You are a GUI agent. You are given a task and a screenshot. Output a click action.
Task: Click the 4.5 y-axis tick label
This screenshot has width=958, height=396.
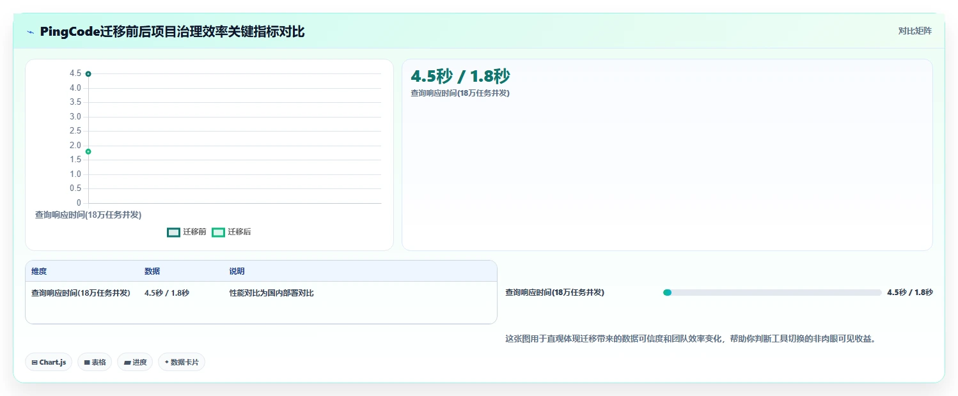click(75, 73)
